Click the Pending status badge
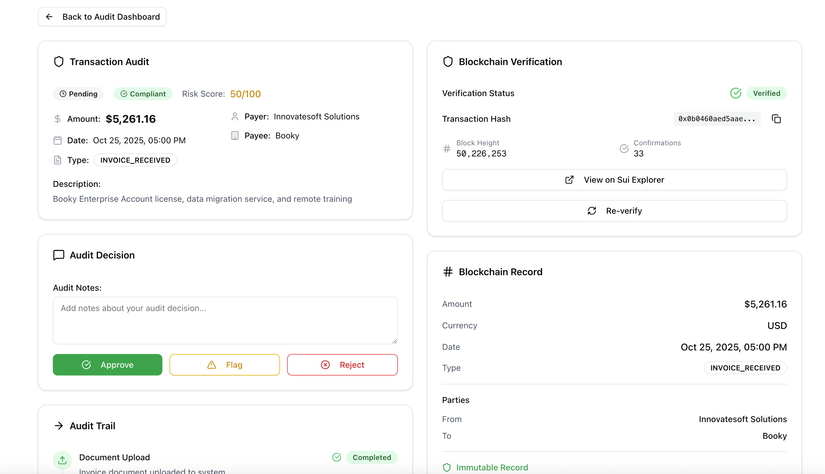This screenshot has width=825, height=474. 79,94
